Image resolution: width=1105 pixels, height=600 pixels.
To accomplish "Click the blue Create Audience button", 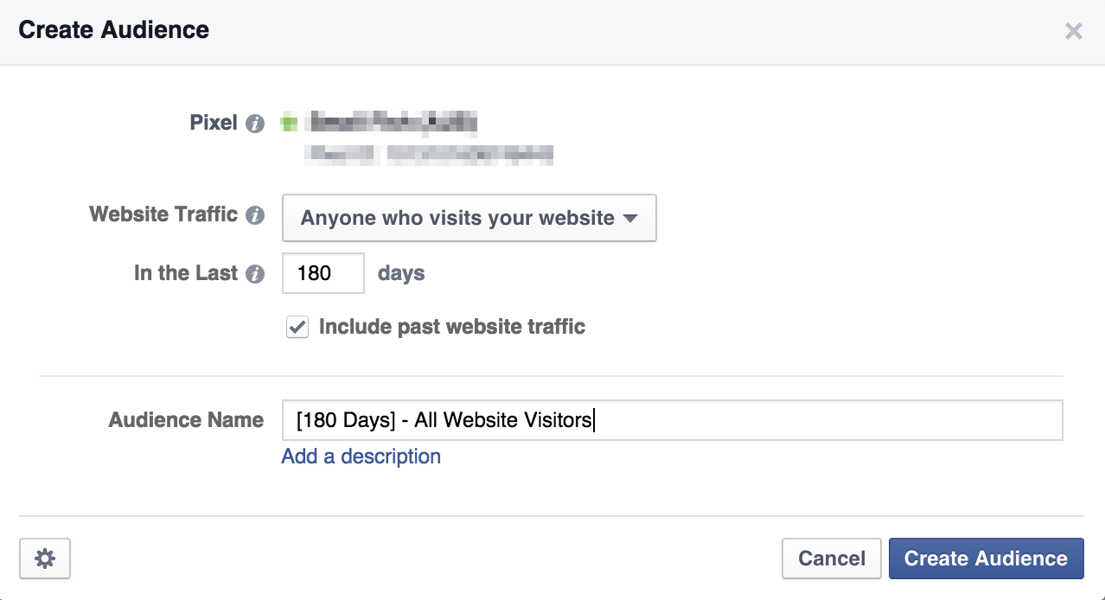I will click(x=986, y=559).
